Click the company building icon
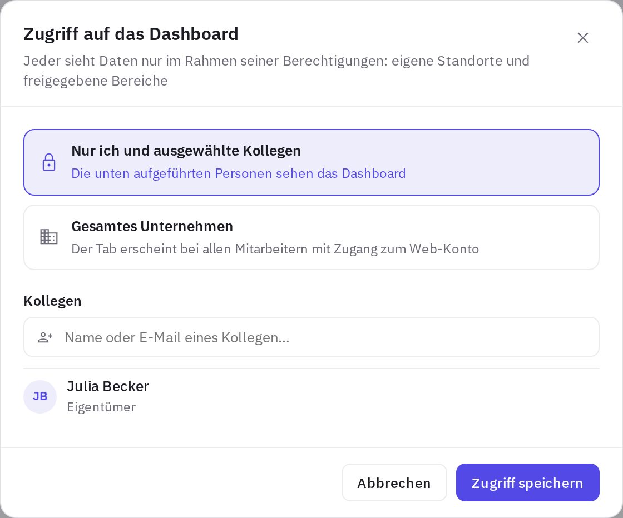This screenshot has width=623, height=518. pos(49,237)
